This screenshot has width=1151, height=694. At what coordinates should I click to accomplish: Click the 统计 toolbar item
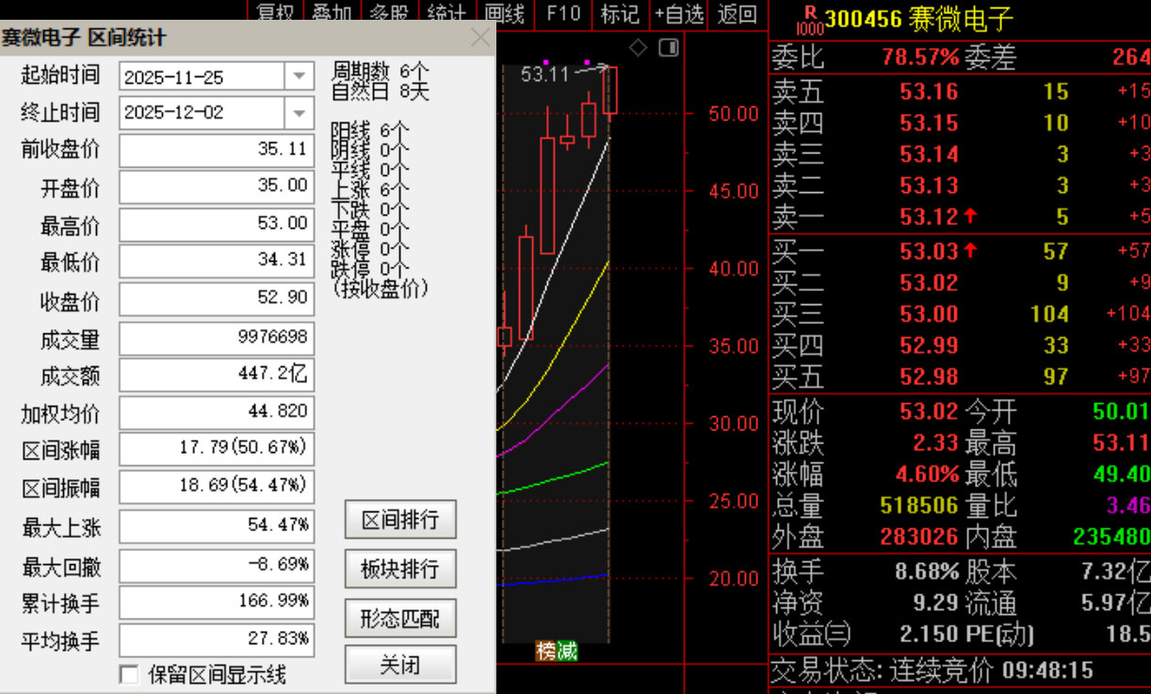[446, 14]
